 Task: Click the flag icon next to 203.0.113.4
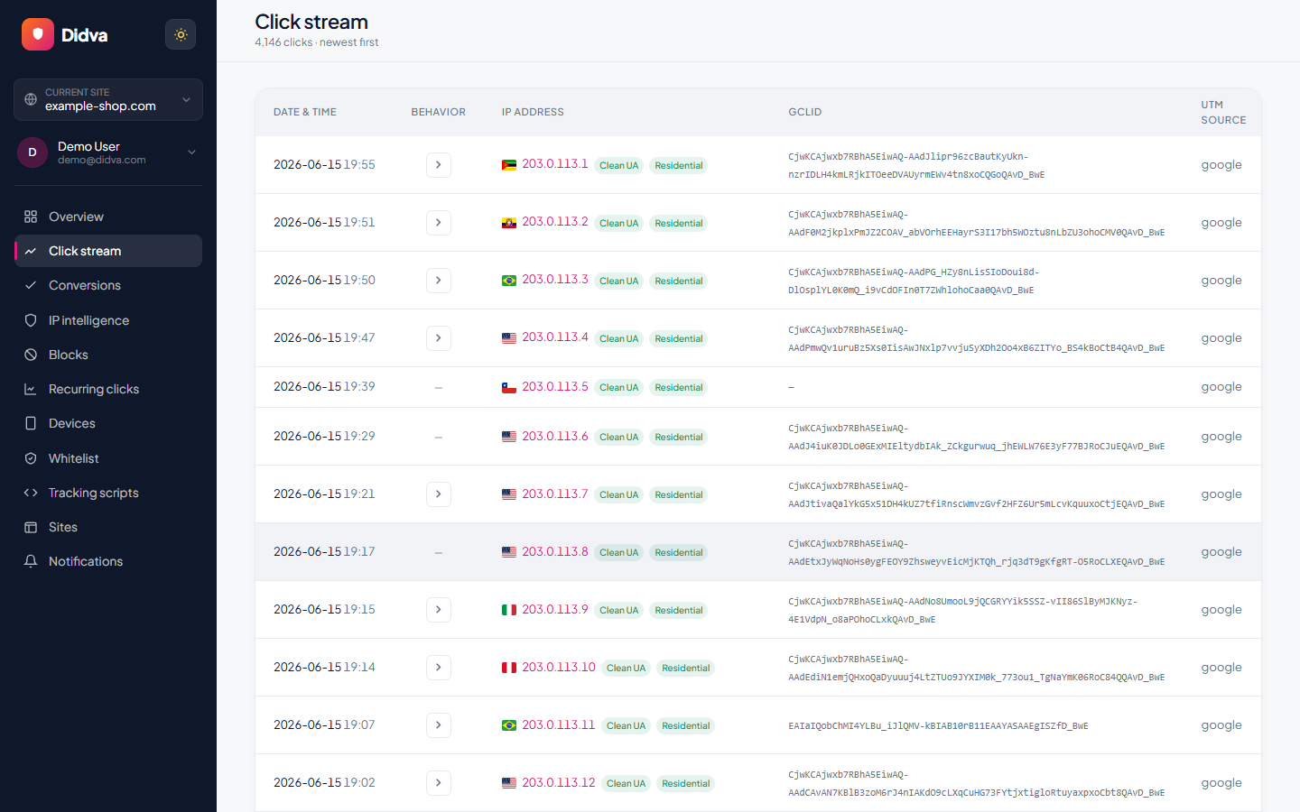click(509, 338)
